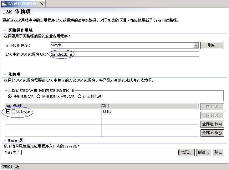Click the Utility.jar jar file icon
229x170 pixels.
(13, 111)
